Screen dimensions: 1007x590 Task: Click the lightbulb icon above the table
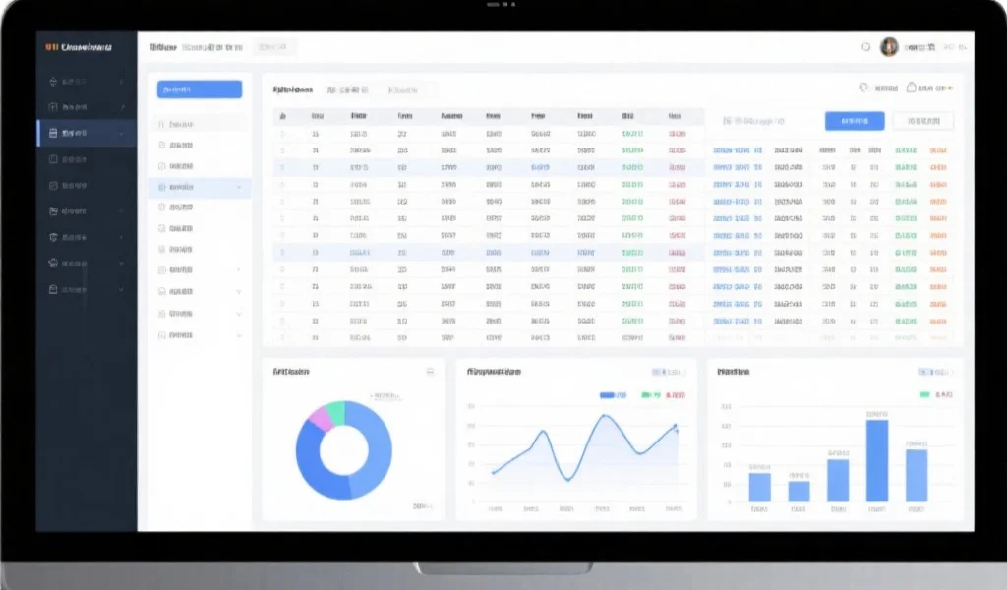(x=863, y=88)
